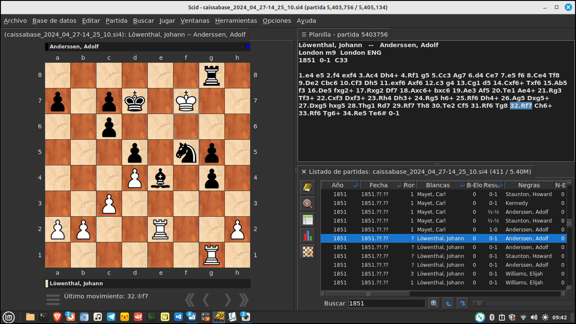The height and width of the screenshot is (324, 576).
Task: Open the Ventanas menu
Action: pyautogui.click(x=195, y=21)
